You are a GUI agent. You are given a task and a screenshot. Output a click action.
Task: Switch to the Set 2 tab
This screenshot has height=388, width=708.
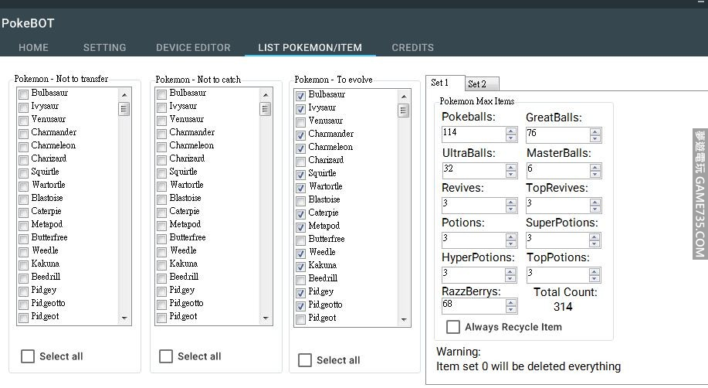tap(477, 84)
